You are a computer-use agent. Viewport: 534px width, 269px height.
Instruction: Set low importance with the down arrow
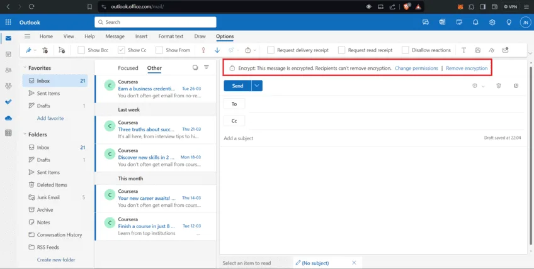pyautogui.click(x=217, y=50)
